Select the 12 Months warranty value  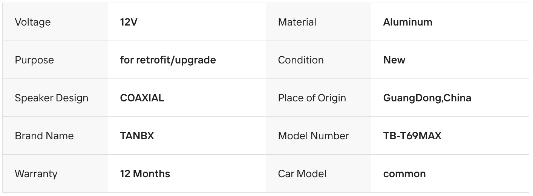(x=145, y=174)
